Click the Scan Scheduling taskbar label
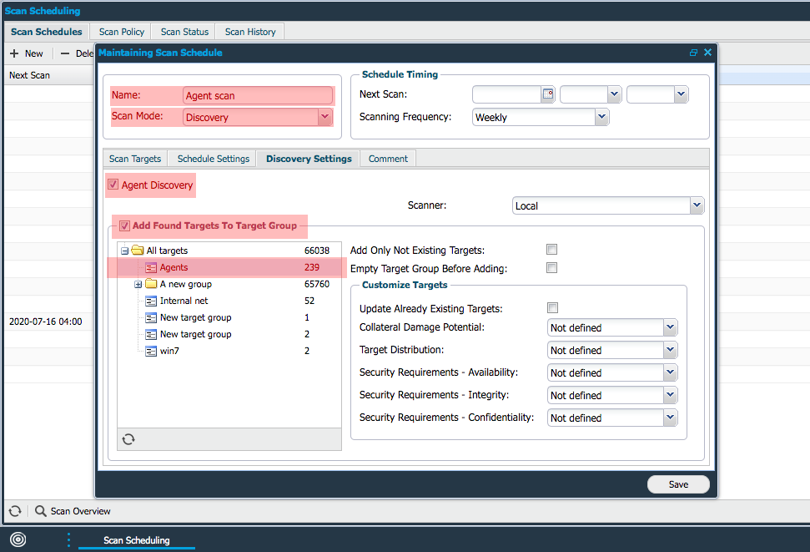 [136, 539]
